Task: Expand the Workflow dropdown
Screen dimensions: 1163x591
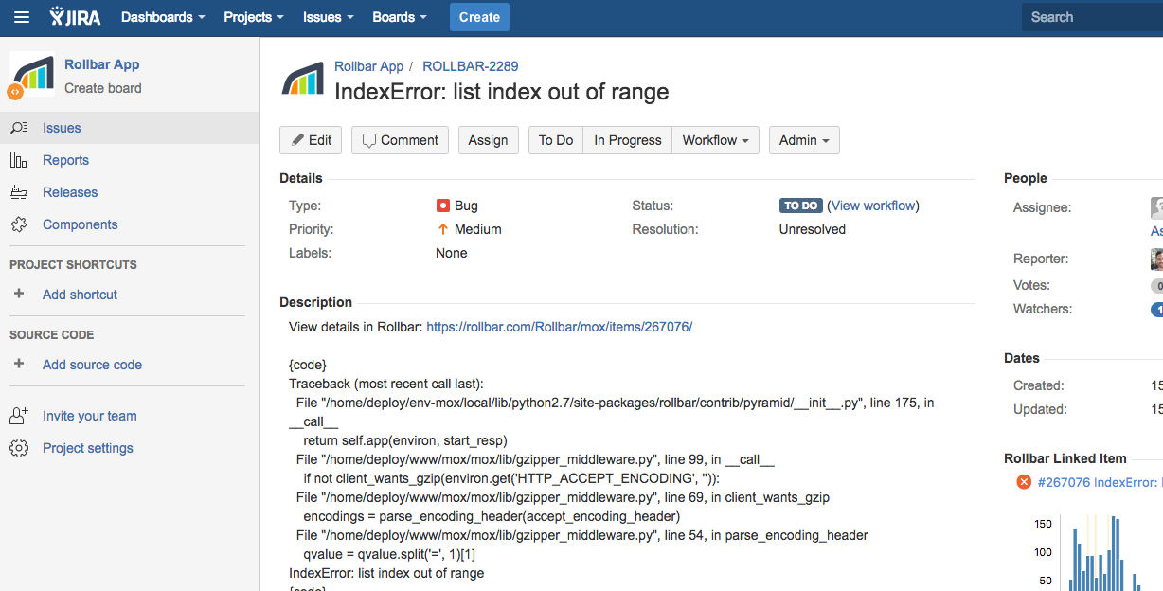Action: click(x=715, y=140)
